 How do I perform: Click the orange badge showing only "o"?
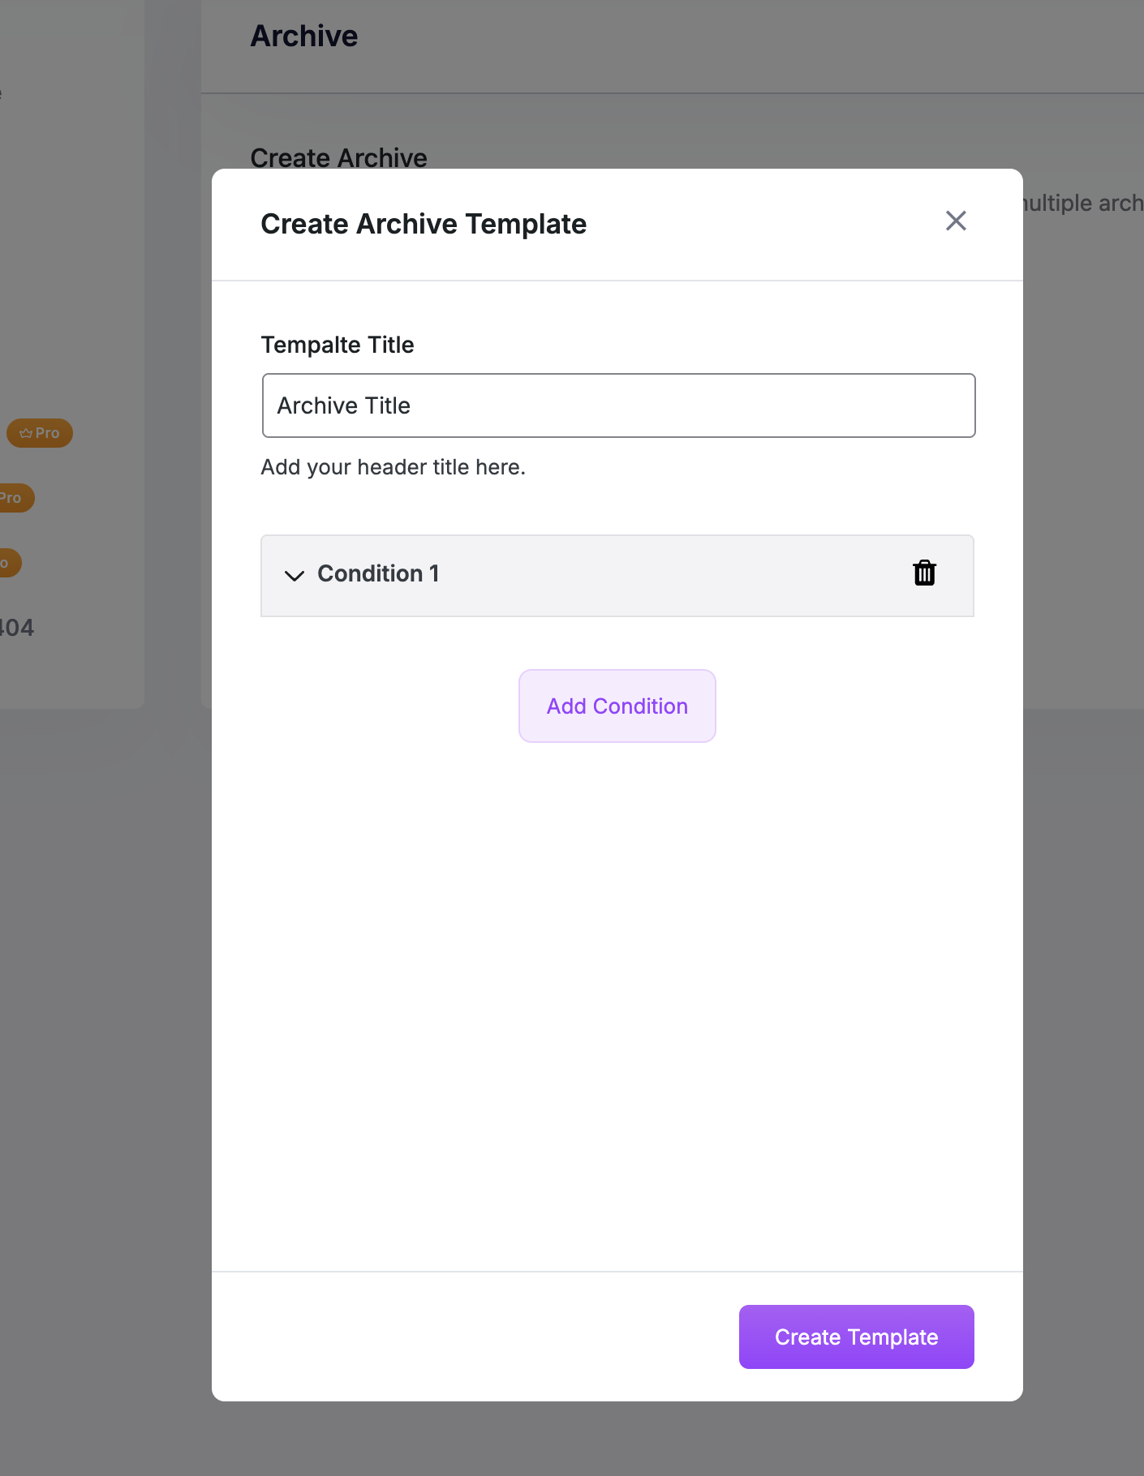pos(7,563)
